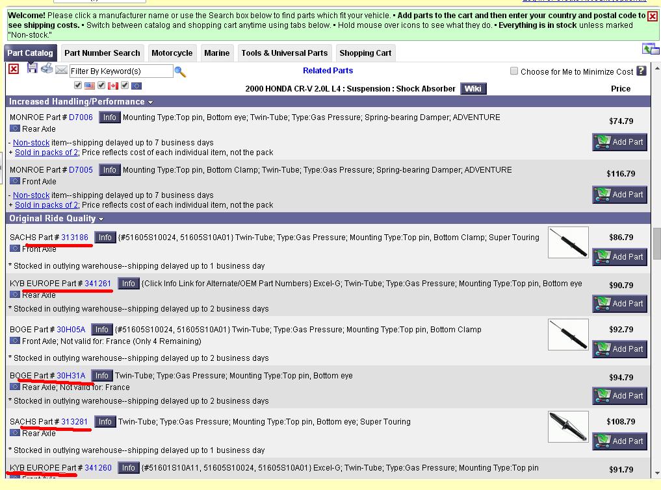Click the Filter By Keyword(s) field

click(x=121, y=71)
